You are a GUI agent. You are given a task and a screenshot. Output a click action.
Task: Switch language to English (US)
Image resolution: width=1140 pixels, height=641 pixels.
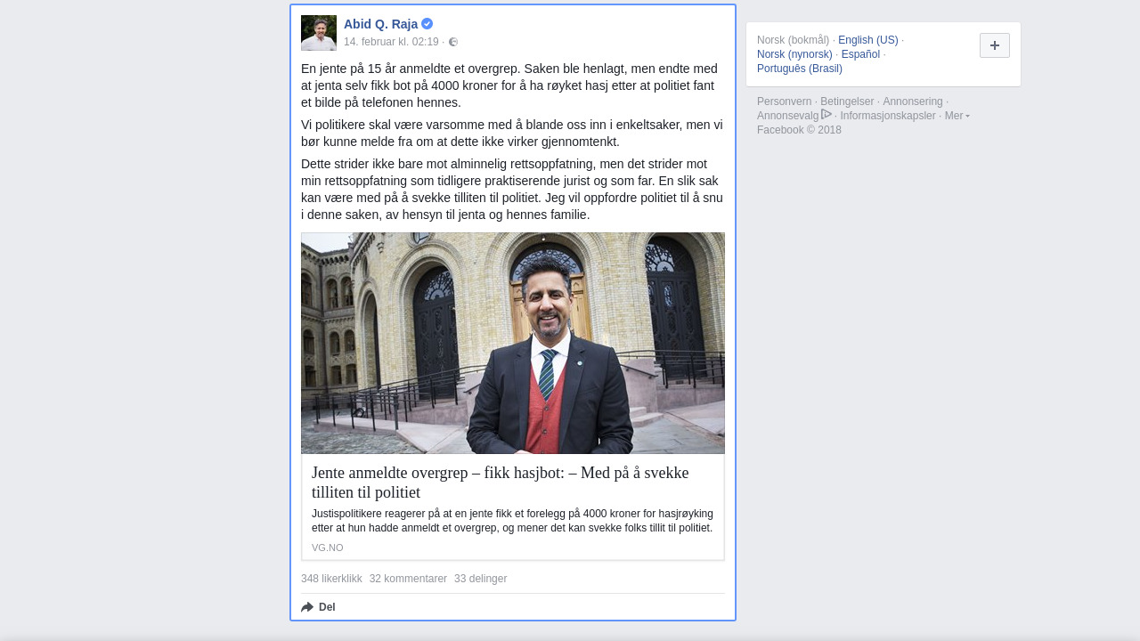(x=868, y=40)
